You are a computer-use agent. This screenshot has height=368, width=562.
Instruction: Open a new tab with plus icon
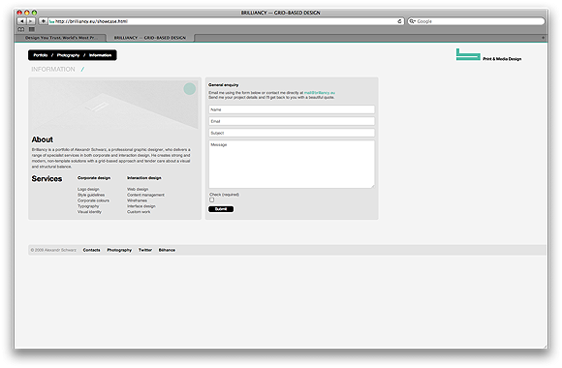pyautogui.click(x=543, y=37)
